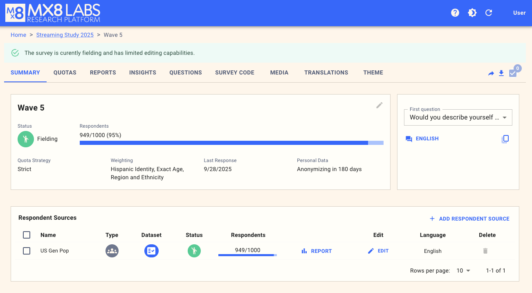Switch to the Quotas tab
Screen dimensions: 532x293
(x=65, y=72)
